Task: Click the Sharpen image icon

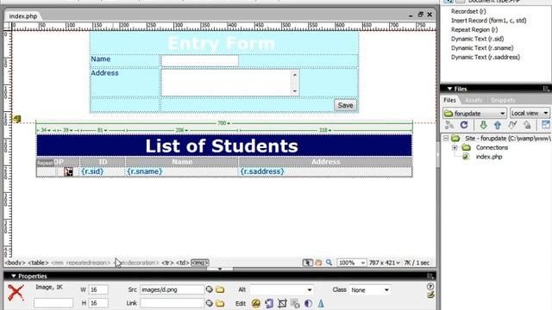Action: 321,303
